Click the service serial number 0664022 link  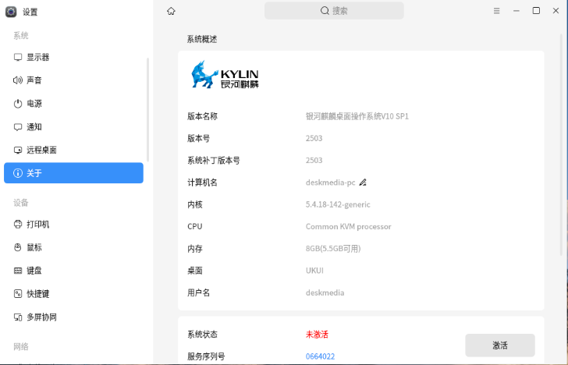tap(320, 356)
